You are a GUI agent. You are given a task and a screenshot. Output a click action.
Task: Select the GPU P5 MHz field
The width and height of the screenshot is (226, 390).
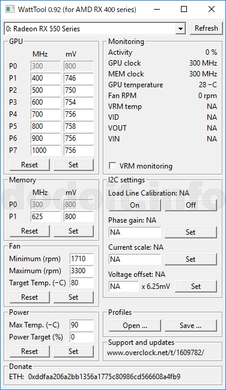(46, 126)
